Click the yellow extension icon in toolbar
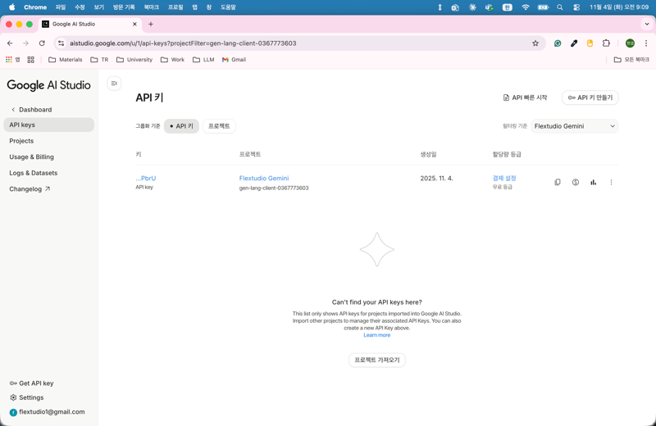656x426 pixels. (x=590, y=43)
